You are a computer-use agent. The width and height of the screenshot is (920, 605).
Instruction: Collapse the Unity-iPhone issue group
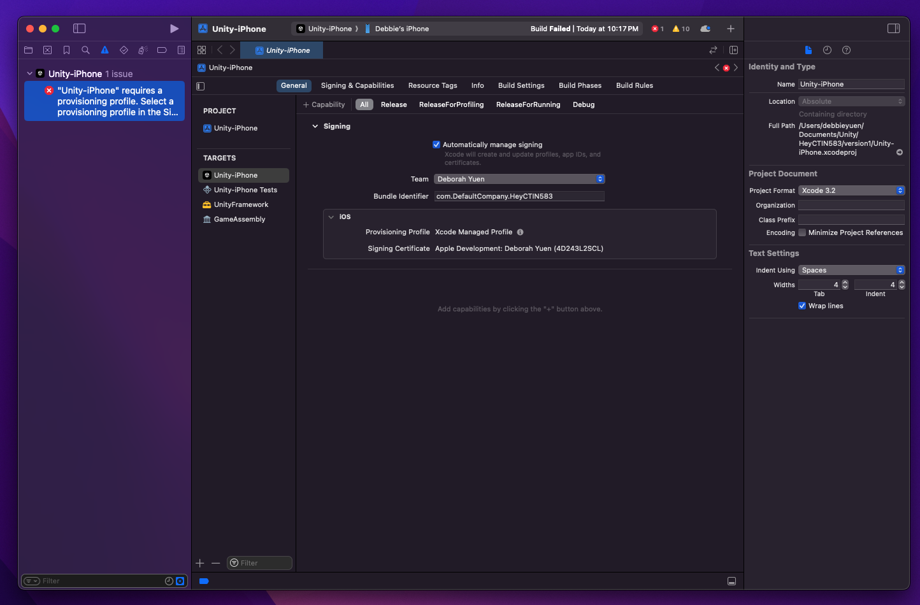tap(29, 74)
